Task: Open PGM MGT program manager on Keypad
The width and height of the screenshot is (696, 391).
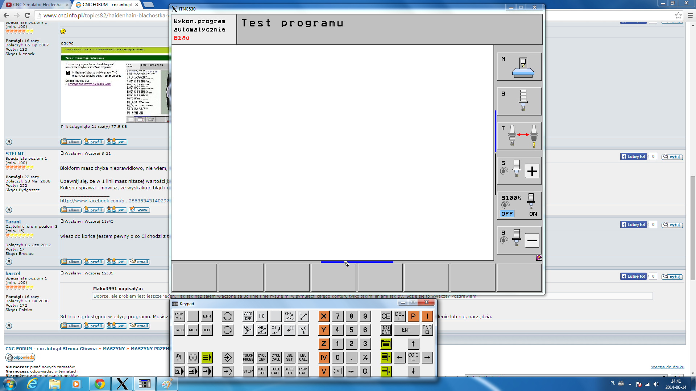Action: [179, 316]
